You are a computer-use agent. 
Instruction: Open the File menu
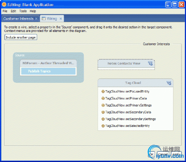click(5, 11)
